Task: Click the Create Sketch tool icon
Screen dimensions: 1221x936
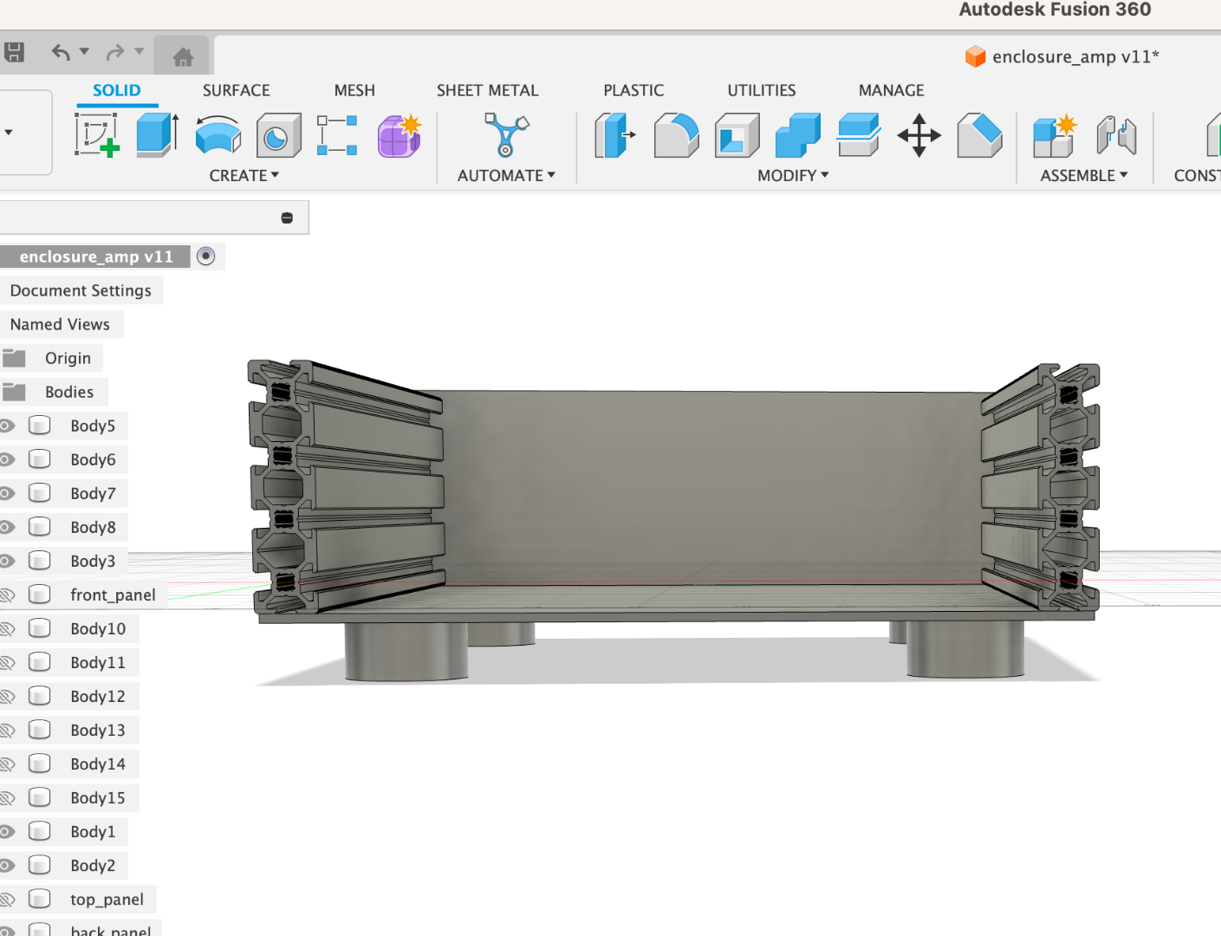Action: [97, 135]
